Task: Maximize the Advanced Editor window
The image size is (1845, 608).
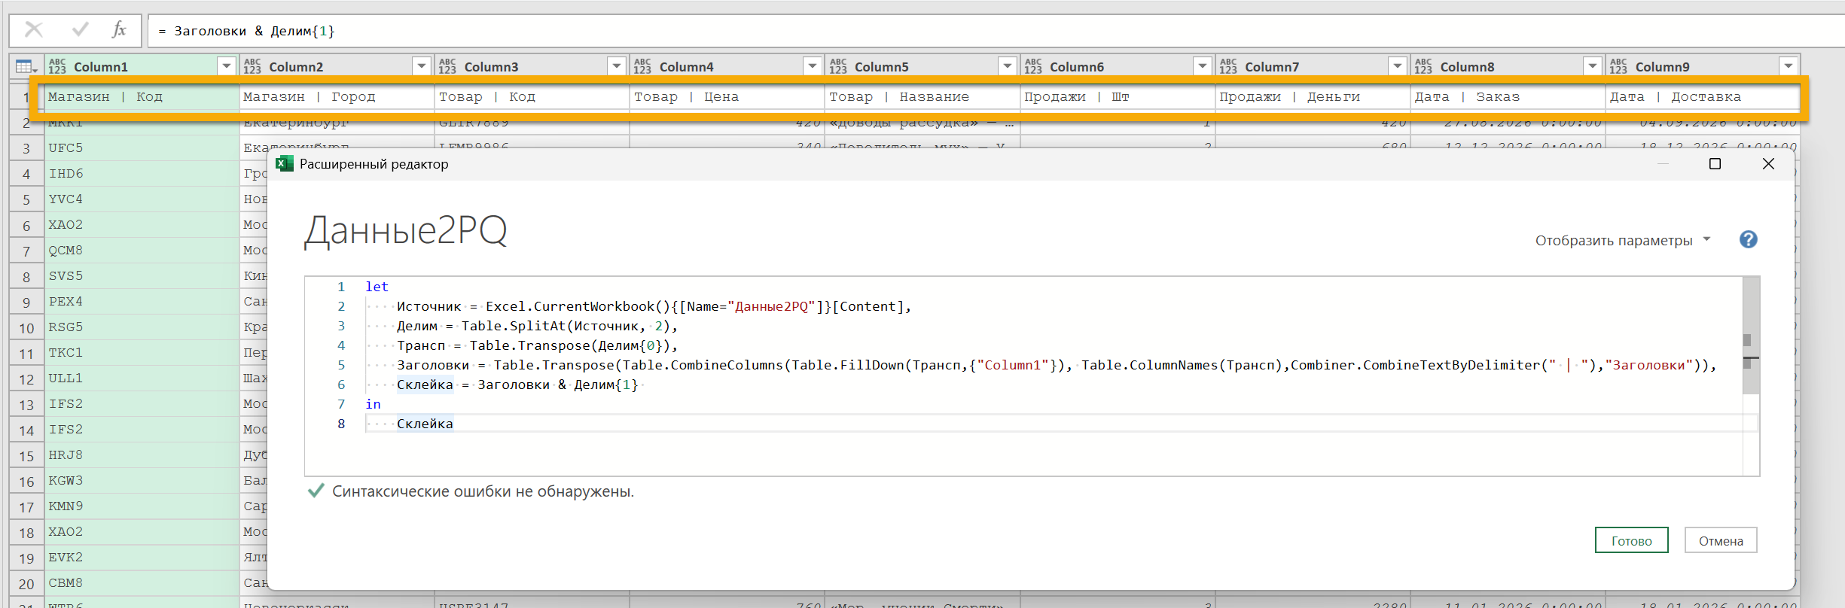Action: pos(1715,163)
